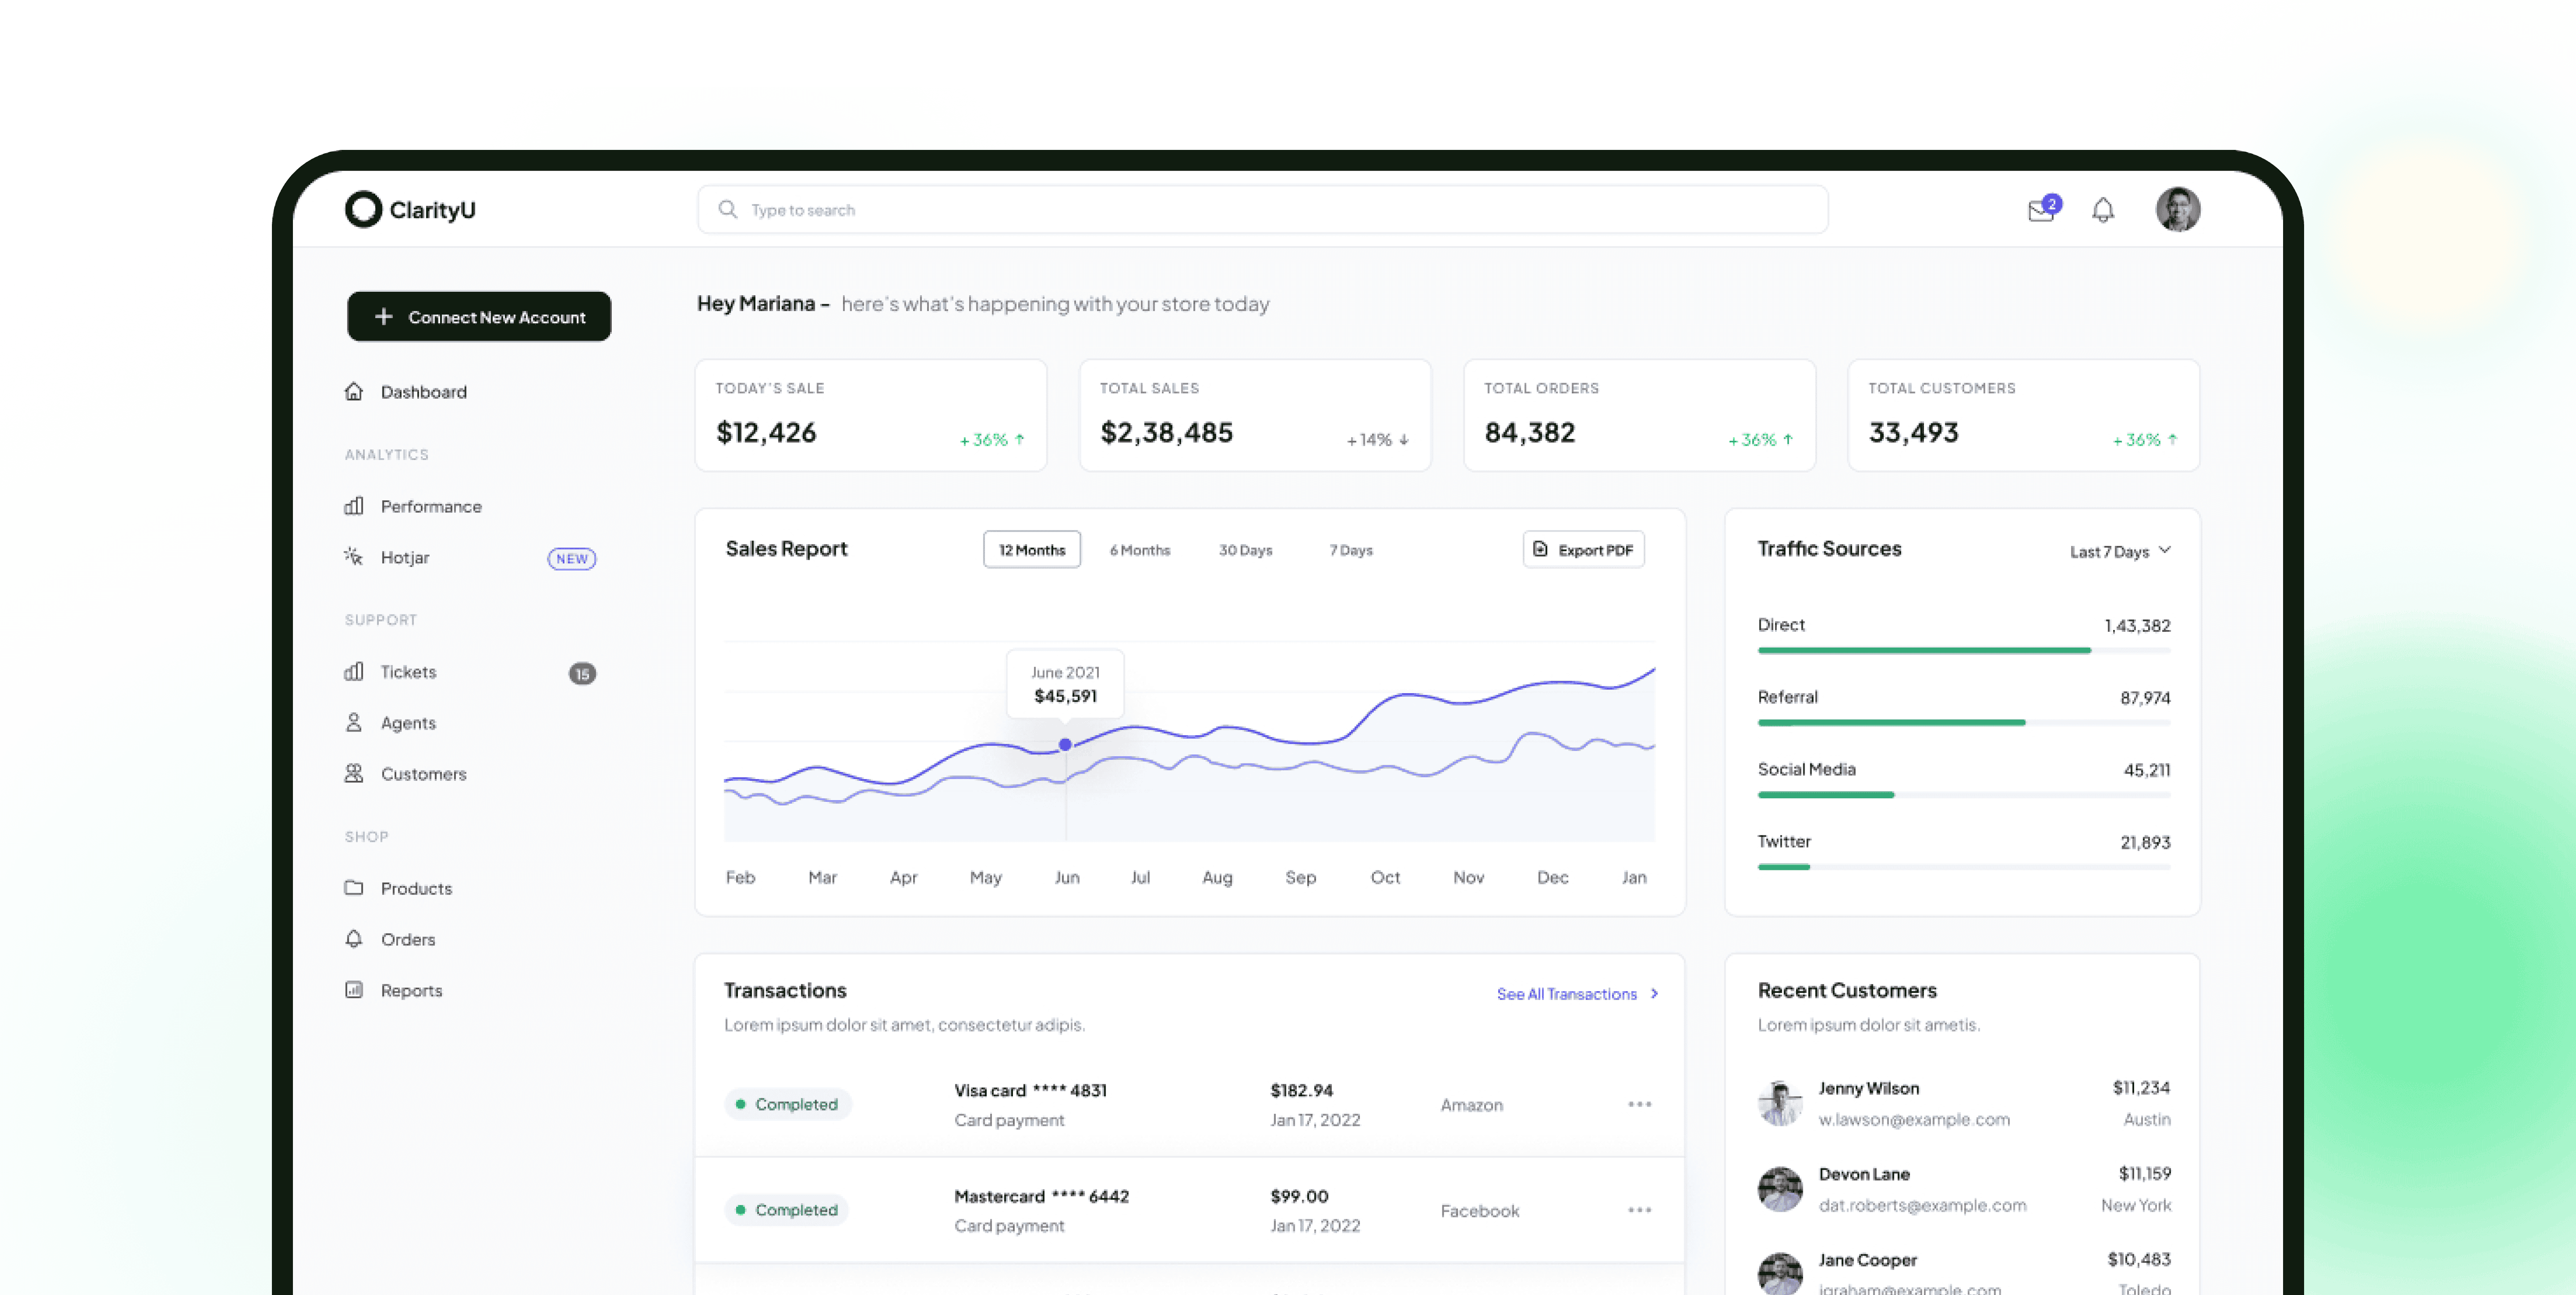Screen dimensions: 2576x1295
Task: Select the 12 Months tab
Action: coord(1032,550)
